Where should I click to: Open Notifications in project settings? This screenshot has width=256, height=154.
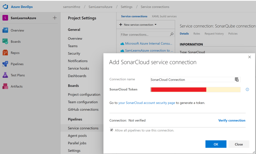(78, 61)
